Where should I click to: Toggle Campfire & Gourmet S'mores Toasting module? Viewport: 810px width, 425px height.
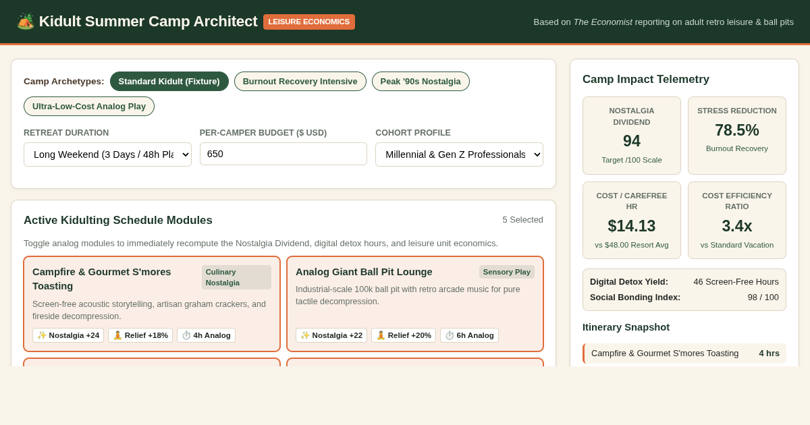point(152,304)
